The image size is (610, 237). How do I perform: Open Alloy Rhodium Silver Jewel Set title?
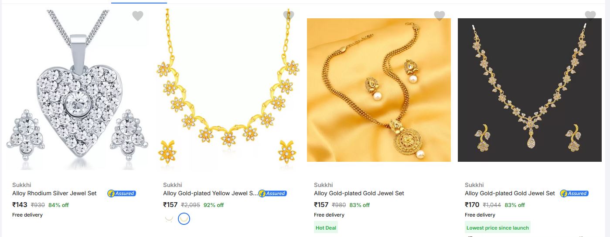tap(55, 193)
